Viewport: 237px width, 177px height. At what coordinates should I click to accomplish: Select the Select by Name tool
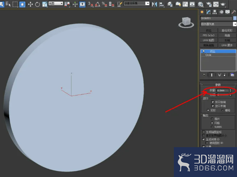[x=8, y=4]
